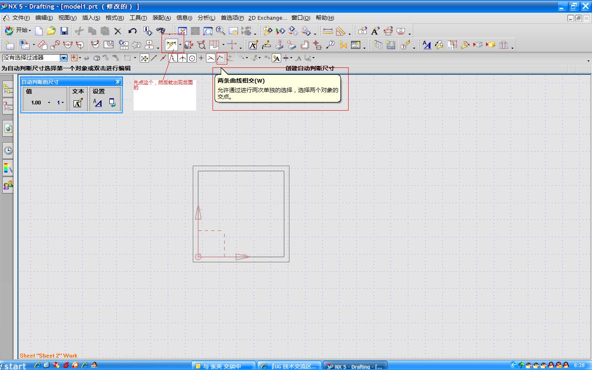This screenshot has width=592, height=370.
Task: Open the History clock sidebar icon
Action: 8,150
